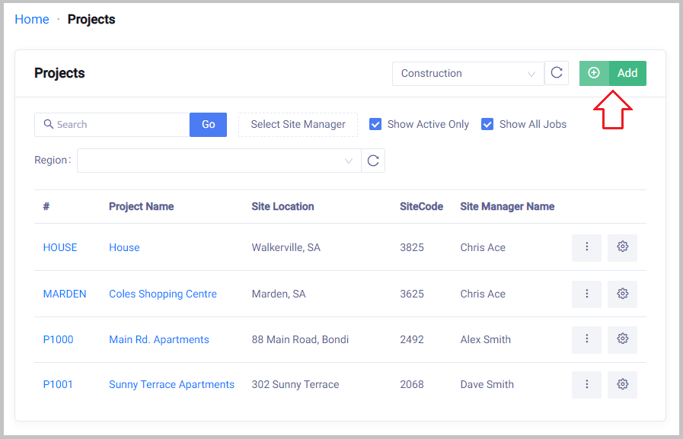
Task: Open settings gear for House project
Action: [622, 247]
